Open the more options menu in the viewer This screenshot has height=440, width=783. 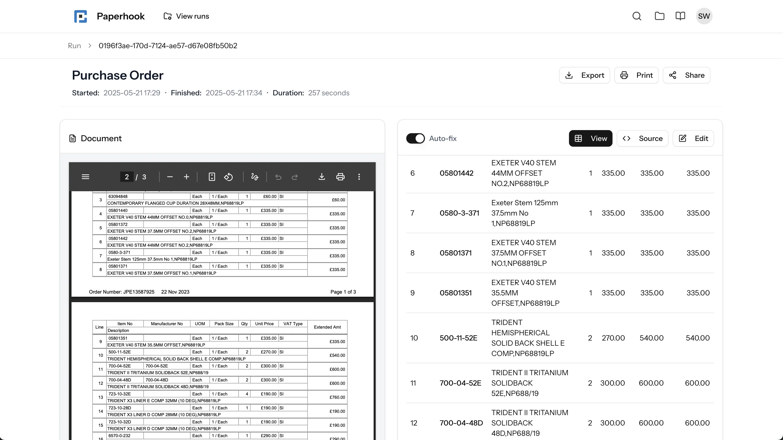[x=359, y=177]
